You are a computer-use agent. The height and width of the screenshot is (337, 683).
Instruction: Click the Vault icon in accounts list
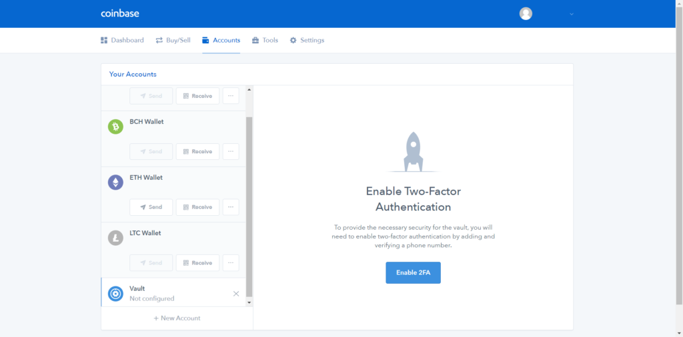[x=115, y=294]
